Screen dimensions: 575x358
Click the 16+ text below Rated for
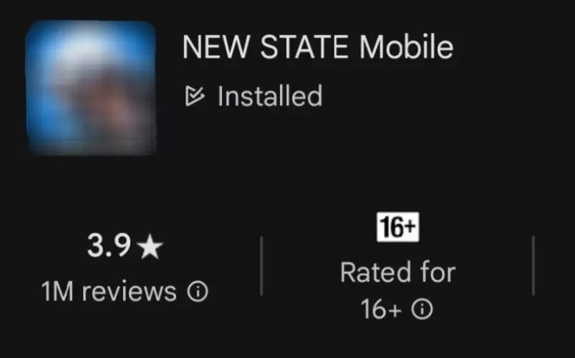pos(381,309)
